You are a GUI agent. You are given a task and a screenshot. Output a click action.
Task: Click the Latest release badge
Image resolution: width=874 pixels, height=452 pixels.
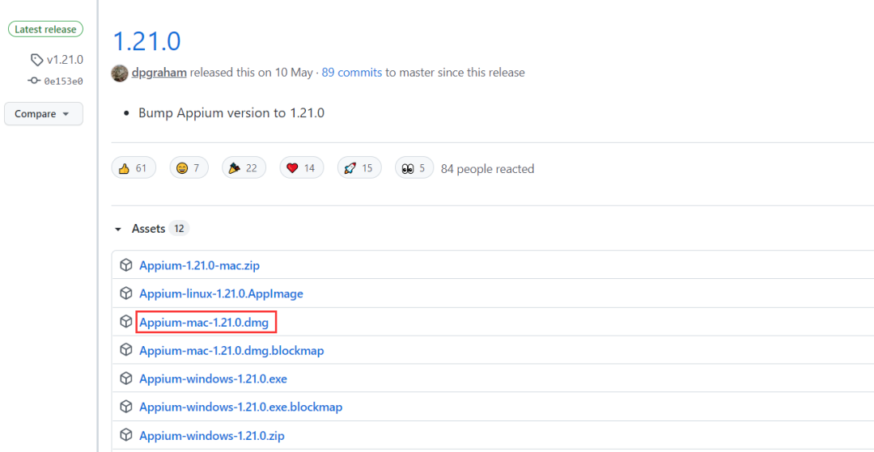pyautogui.click(x=45, y=29)
